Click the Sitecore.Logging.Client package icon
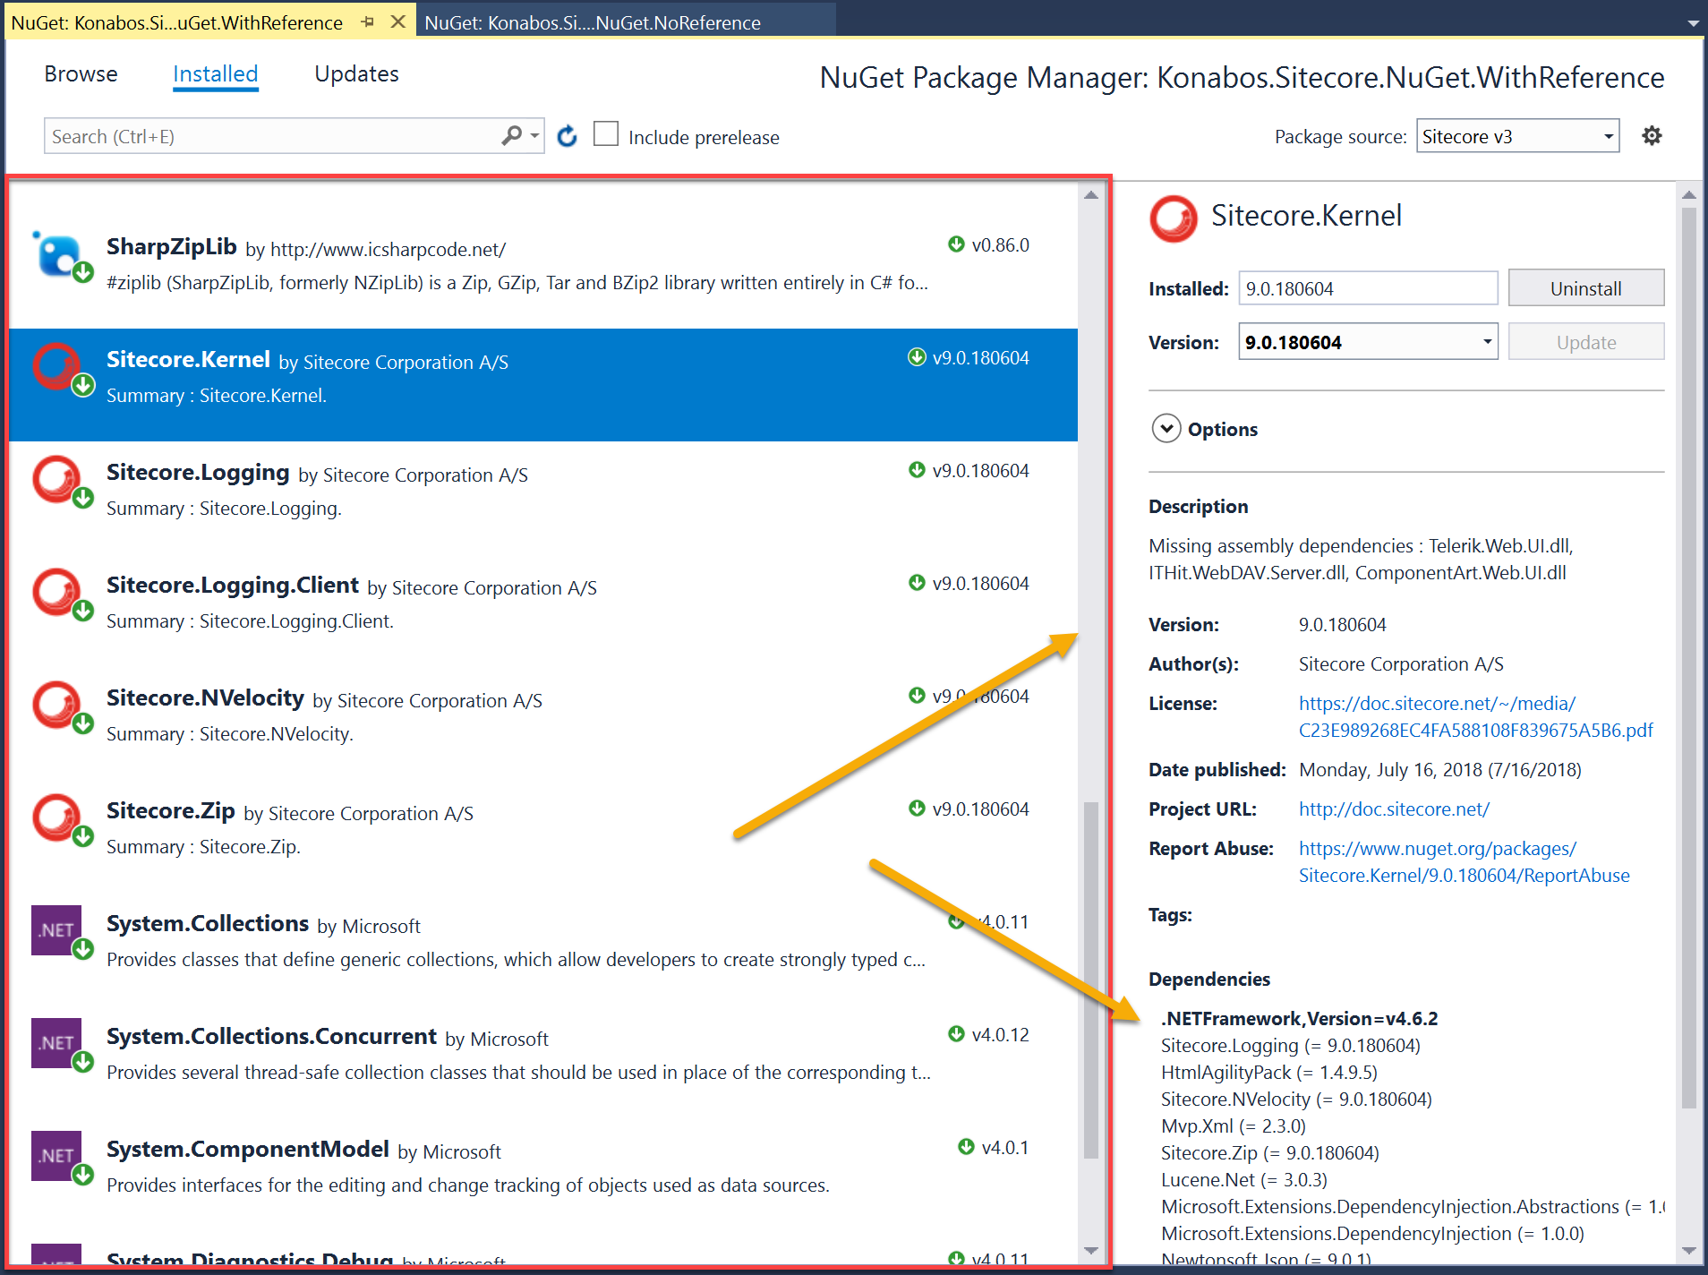The image size is (1708, 1275). (61, 595)
